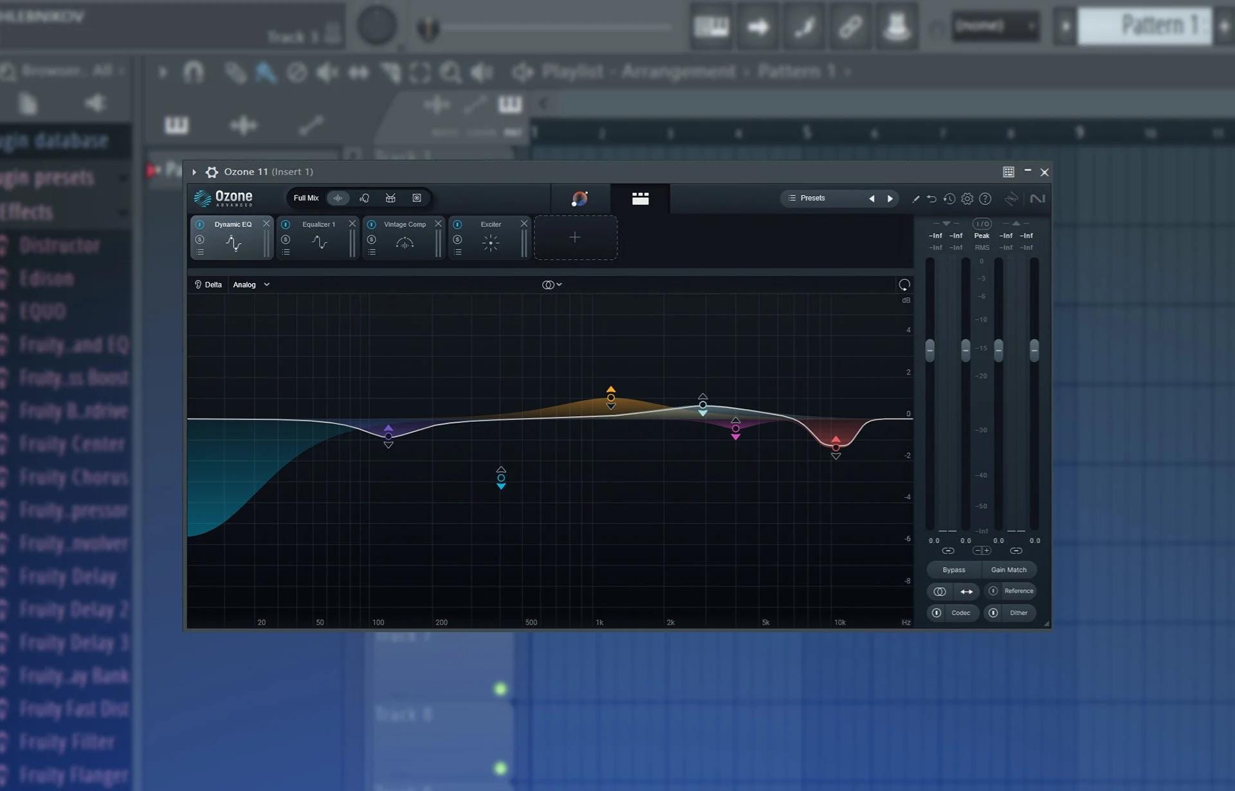Open the Ozone help question mark
Screen dimensions: 1235x791
[x=985, y=199]
